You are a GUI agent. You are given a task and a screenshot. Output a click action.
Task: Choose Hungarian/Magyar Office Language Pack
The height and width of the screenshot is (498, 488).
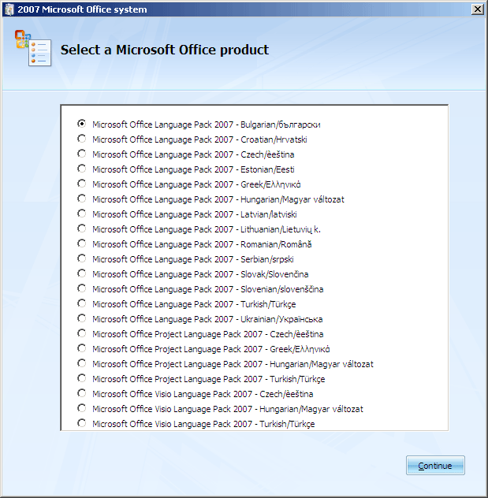coord(82,199)
